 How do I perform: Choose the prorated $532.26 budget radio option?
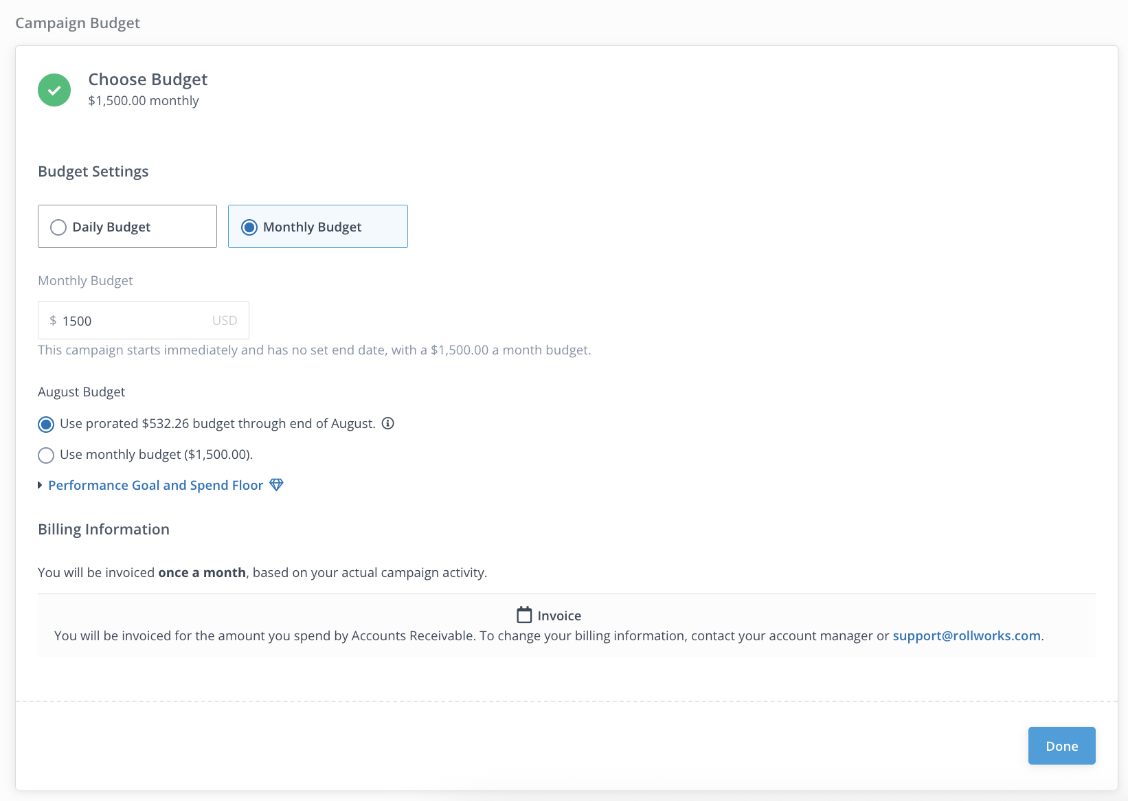click(x=46, y=425)
